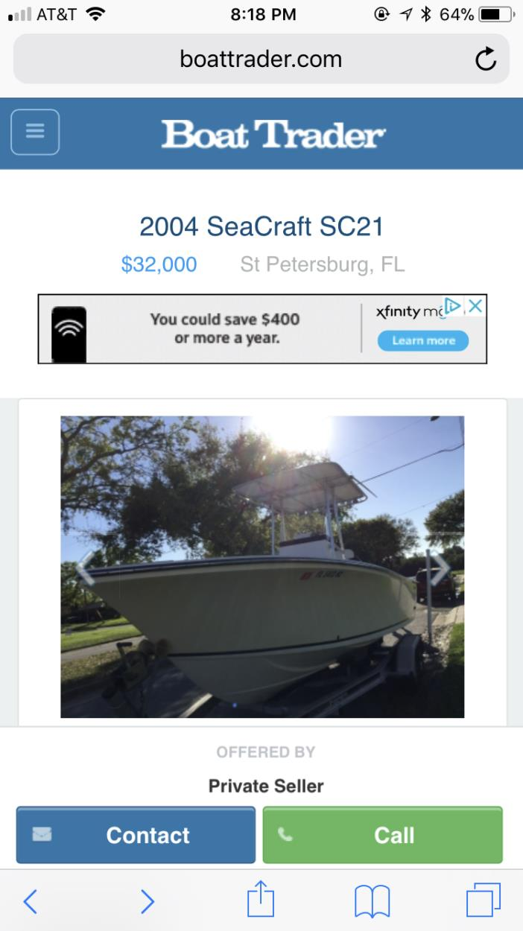Viewport: 523px width, 931px height.
Task: Click the 2004 SeaCraft SC21 title
Action: pyautogui.click(x=261, y=226)
